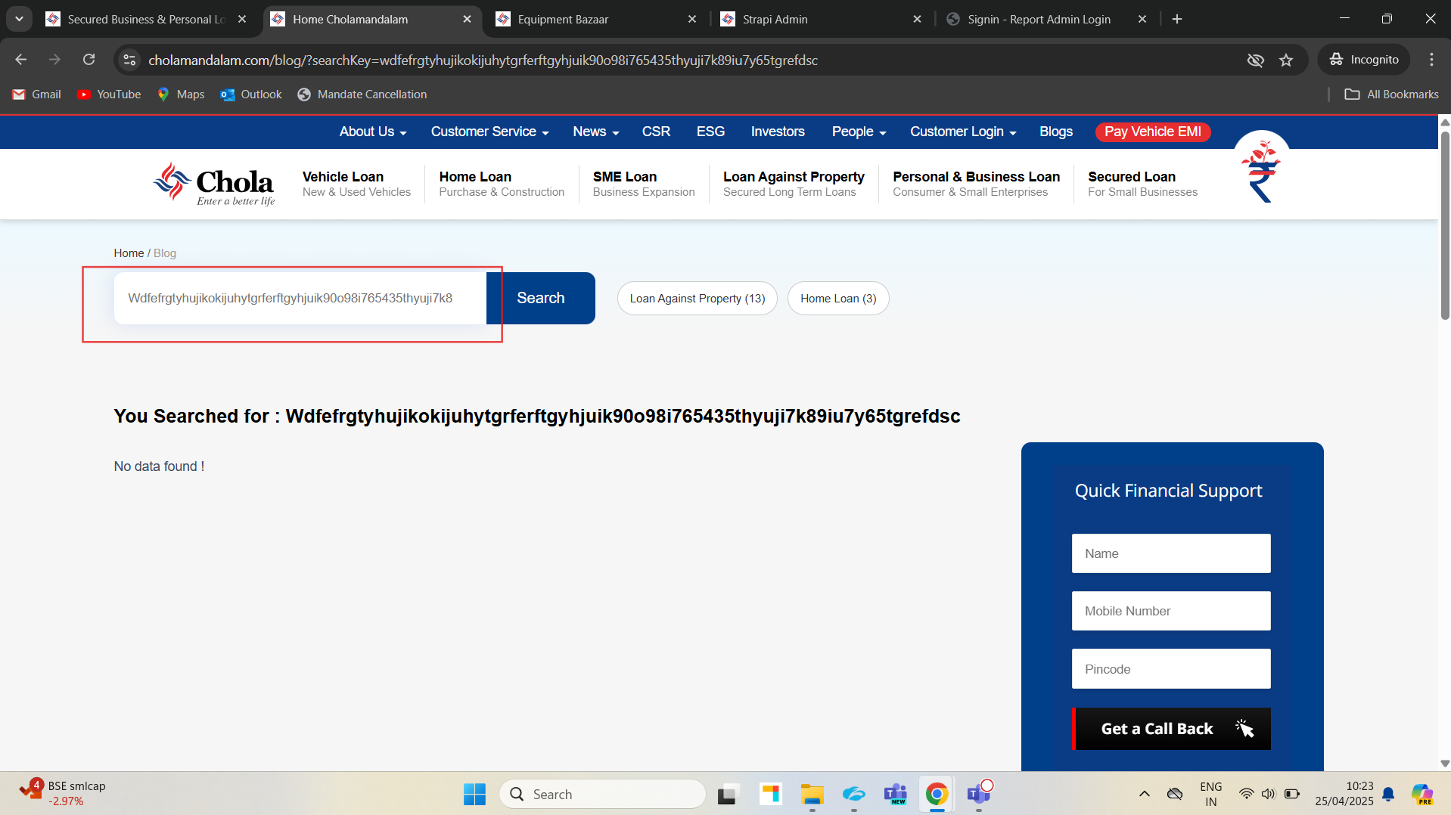1451x815 pixels.
Task: Open Chrome from taskbar
Action: (x=937, y=794)
